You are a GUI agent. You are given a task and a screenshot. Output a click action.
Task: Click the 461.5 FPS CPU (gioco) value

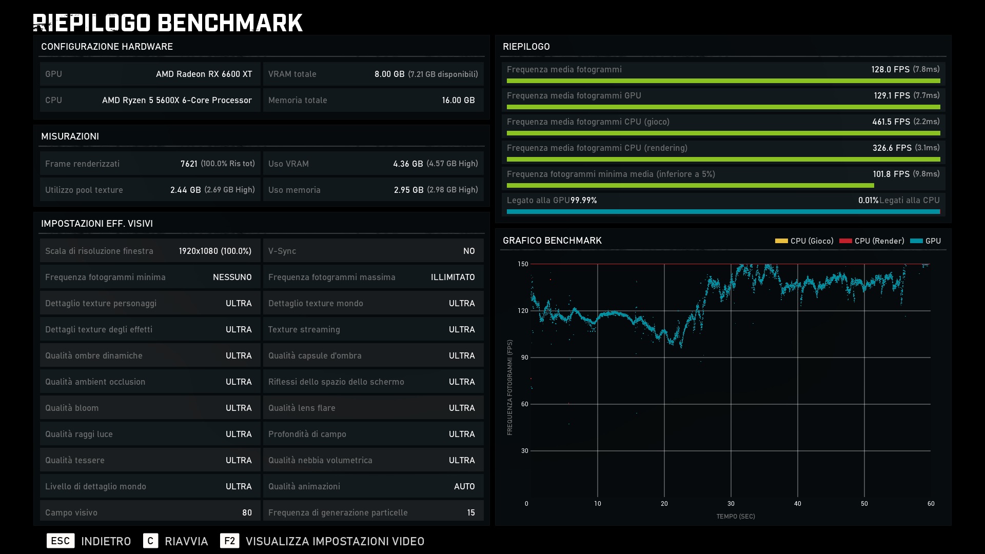pos(891,122)
